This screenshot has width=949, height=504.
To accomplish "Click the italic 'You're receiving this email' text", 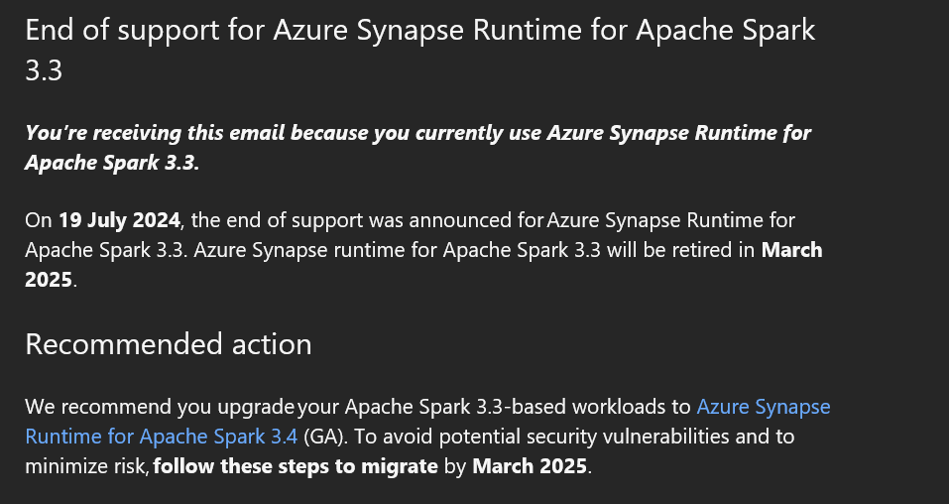I will [x=156, y=133].
